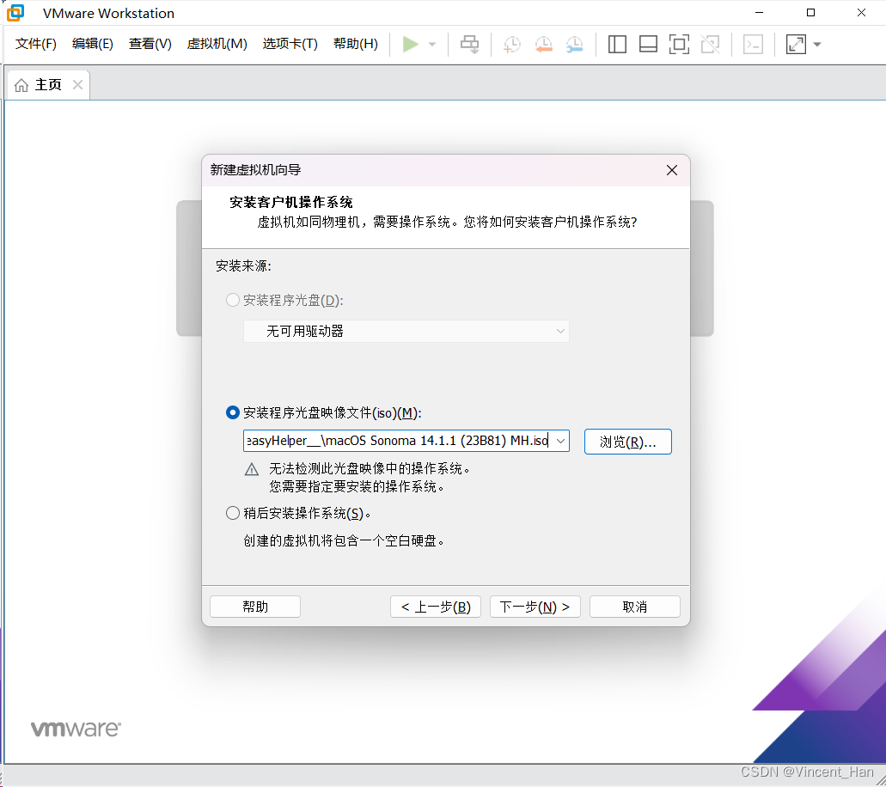Close the 新建虚拟机向导 dialog
This screenshot has height=787, width=886.
click(671, 170)
